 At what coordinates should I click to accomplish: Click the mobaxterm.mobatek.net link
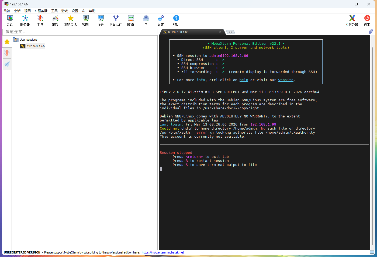coord(163,252)
